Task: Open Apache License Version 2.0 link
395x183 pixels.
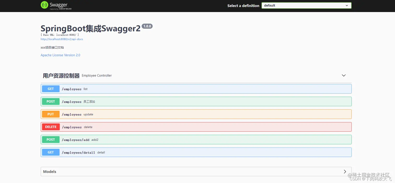Action: tap(60, 55)
